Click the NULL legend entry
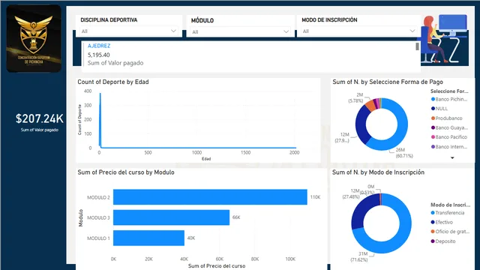480x270 pixels. 439,109
